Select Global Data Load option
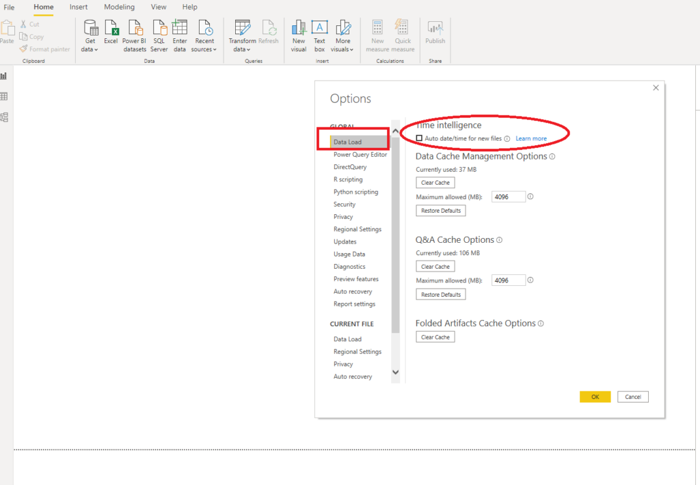 tap(360, 142)
